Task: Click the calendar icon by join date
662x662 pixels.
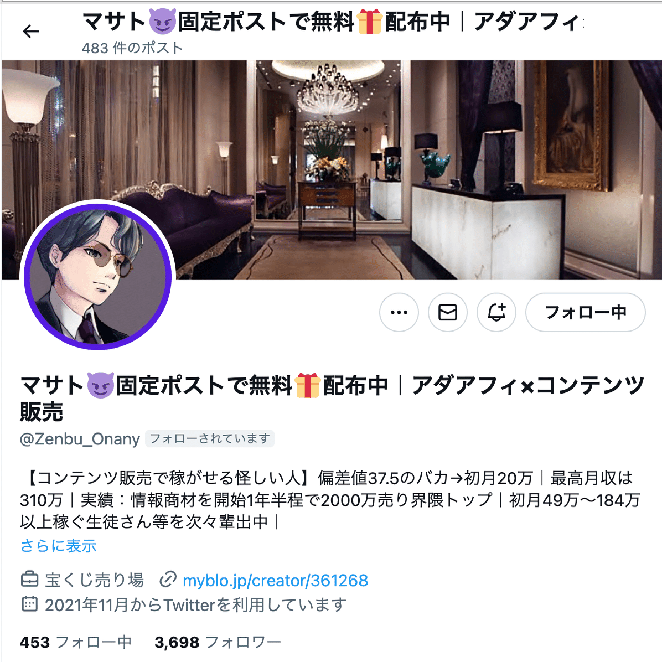Action: point(29,604)
